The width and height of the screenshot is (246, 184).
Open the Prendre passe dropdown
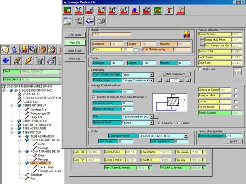[152, 80]
